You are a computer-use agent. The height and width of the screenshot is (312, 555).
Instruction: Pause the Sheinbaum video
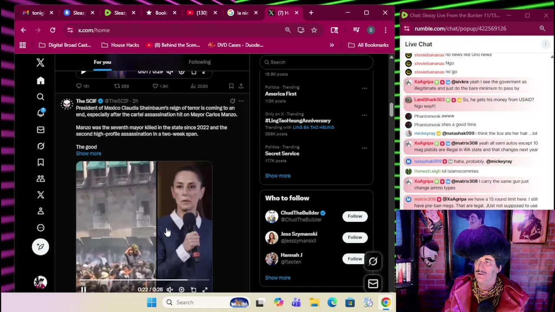pyautogui.click(x=83, y=289)
